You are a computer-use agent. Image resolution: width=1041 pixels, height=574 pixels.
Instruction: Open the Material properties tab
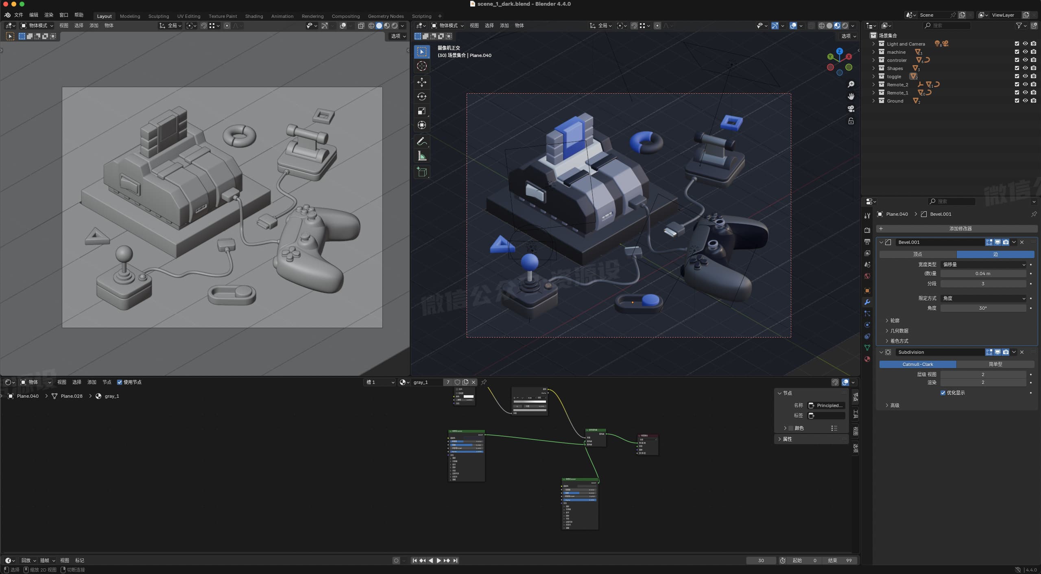867,359
